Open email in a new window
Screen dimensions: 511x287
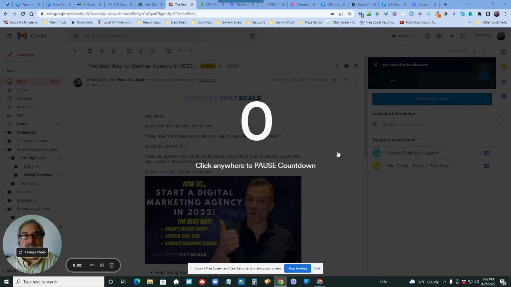[356, 66]
